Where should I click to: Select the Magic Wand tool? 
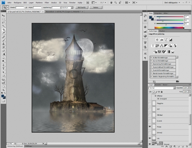(3, 26)
